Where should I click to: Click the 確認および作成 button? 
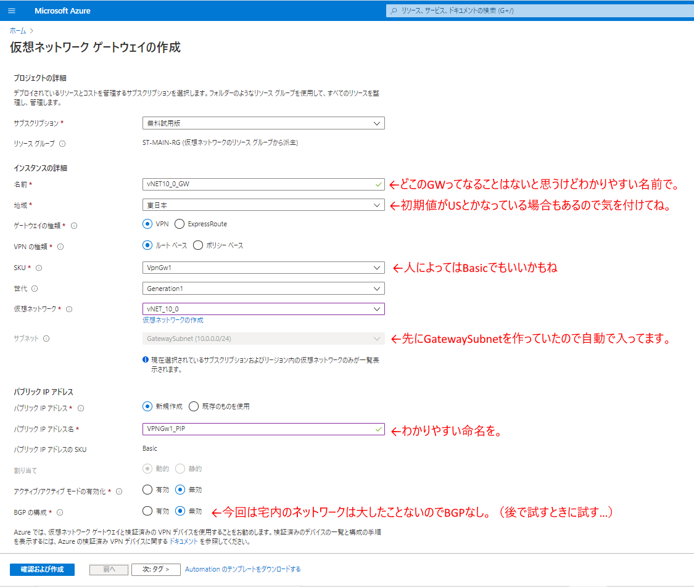coord(41,569)
